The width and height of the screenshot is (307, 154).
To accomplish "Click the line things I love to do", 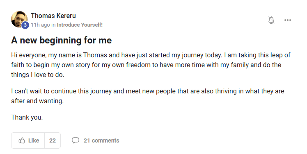I will tap(38, 75).
